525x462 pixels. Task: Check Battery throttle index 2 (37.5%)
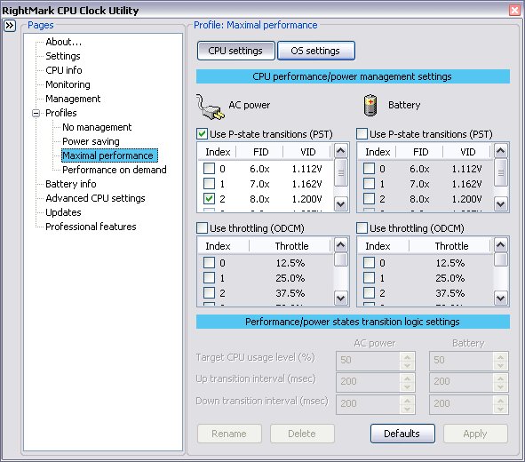369,293
